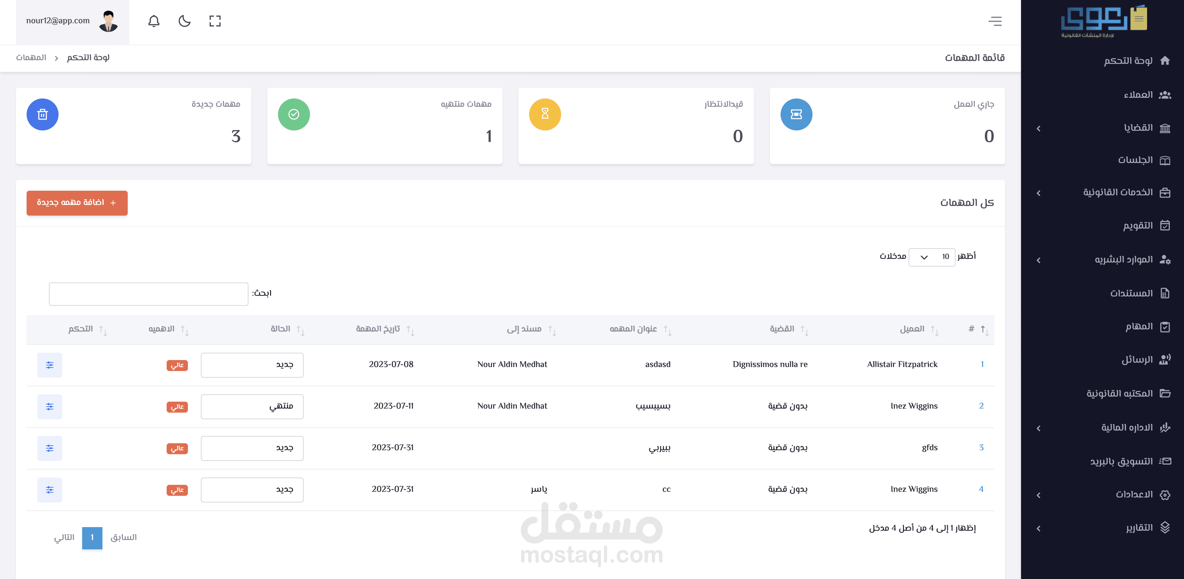Open actions icon for task cc
This screenshot has height=579, width=1184.
50,489
